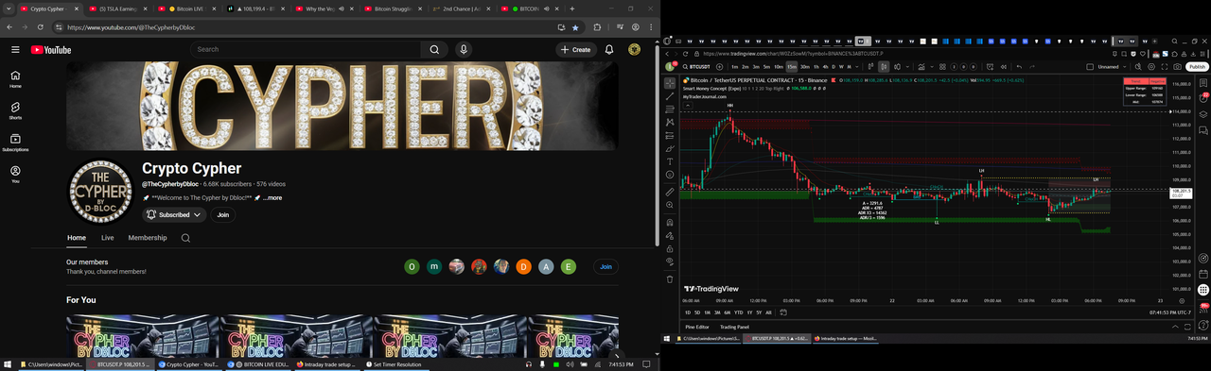This screenshot has width=1211, height=371.
Task: Open more timeframes dropdown arrow
Action: point(857,67)
